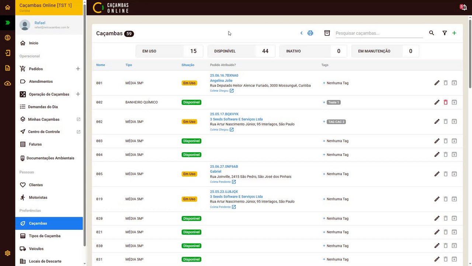Open Minhas Caçambas external link icon
472x266 pixels.
78,119
